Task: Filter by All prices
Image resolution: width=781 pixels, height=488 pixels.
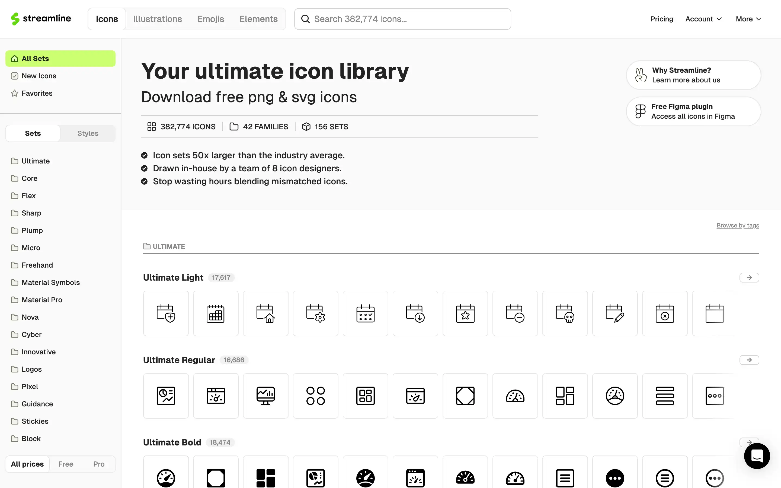Action: click(x=27, y=464)
